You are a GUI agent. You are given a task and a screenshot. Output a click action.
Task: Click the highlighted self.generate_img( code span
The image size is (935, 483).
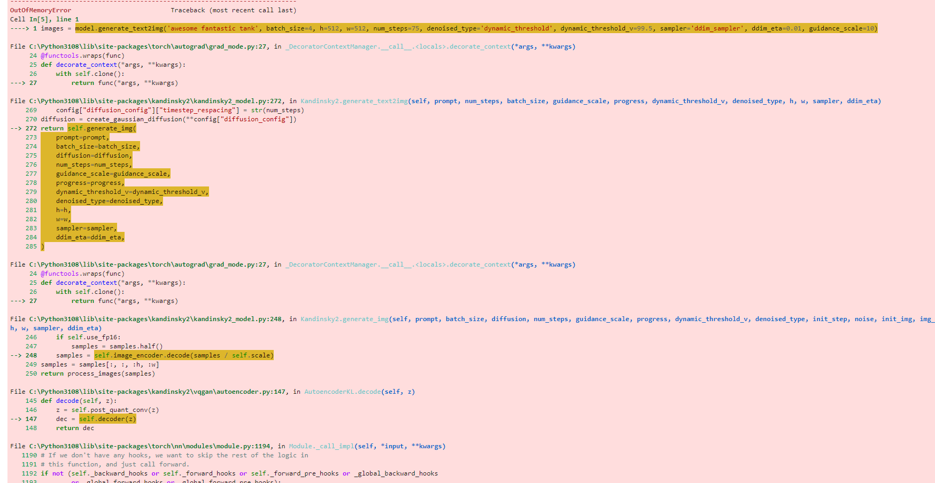(x=102, y=128)
